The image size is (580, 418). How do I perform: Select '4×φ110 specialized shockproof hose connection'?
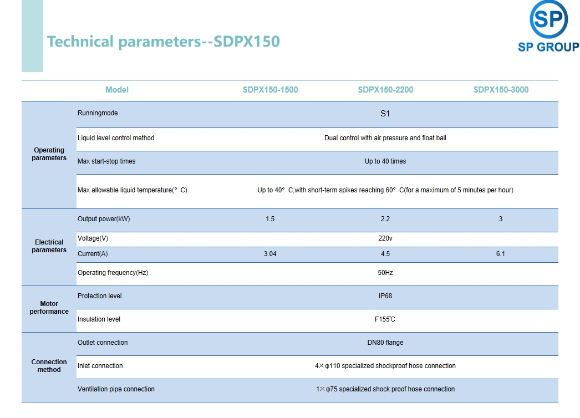click(x=385, y=366)
